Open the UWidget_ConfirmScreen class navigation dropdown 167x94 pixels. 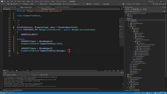(61, 9)
